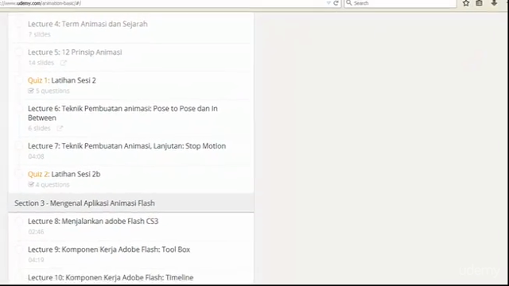Click the 5 questions text under Quiz 1
Image resolution: width=509 pixels, height=286 pixels.
[x=52, y=91]
